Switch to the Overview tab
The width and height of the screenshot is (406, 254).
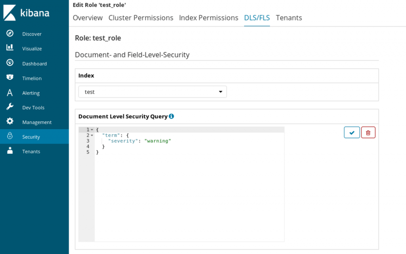87,18
